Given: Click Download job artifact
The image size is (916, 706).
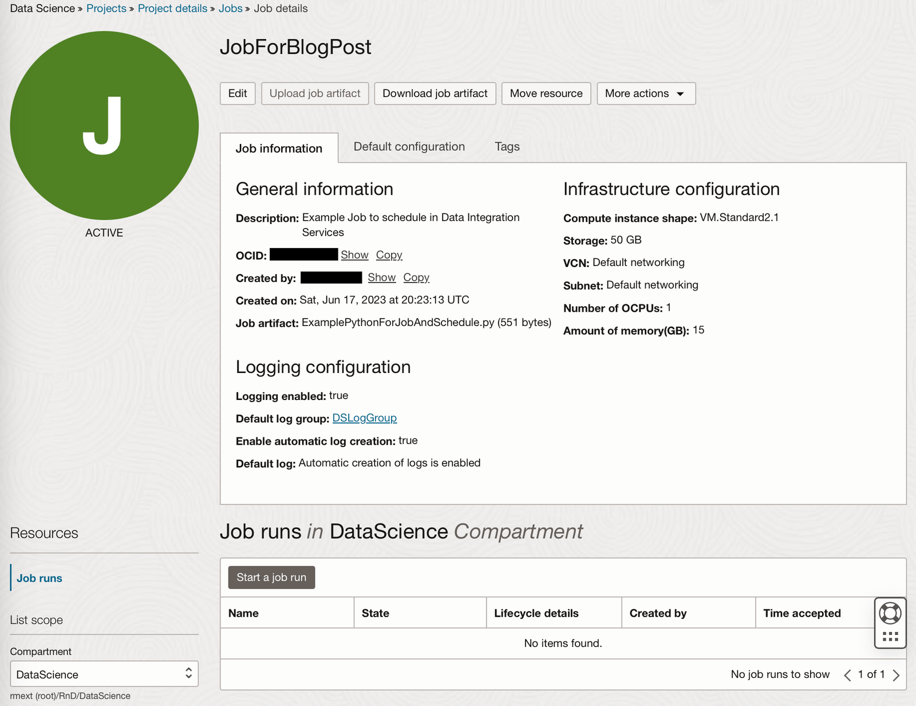Looking at the screenshot, I should point(435,93).
